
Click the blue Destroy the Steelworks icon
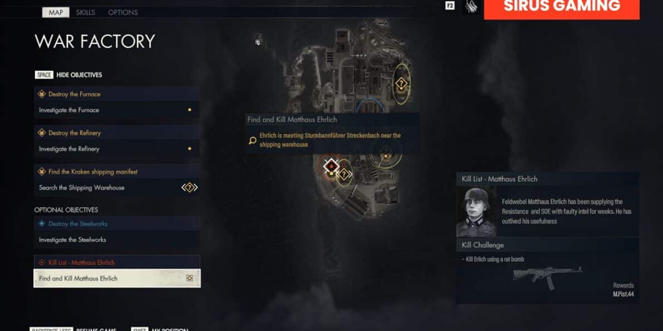(41, 224)
